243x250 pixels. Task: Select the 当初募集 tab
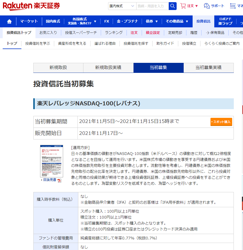(158, 68)
